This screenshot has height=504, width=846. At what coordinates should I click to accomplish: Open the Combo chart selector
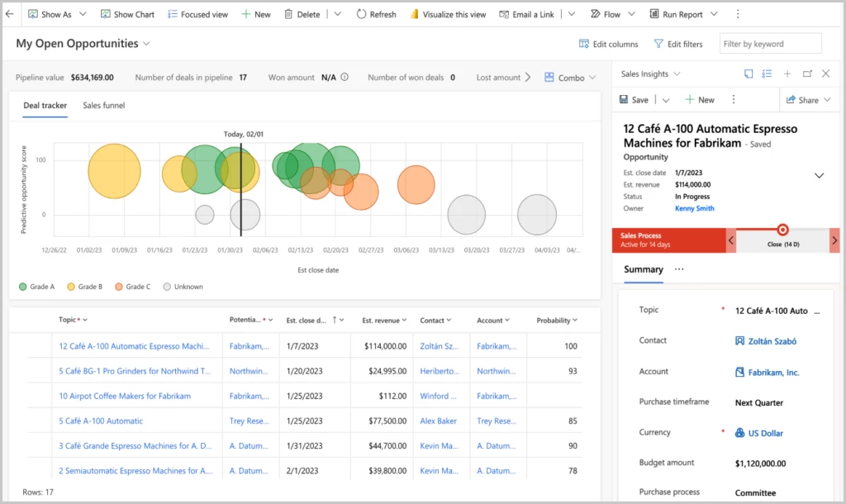(x=569, y=77)
